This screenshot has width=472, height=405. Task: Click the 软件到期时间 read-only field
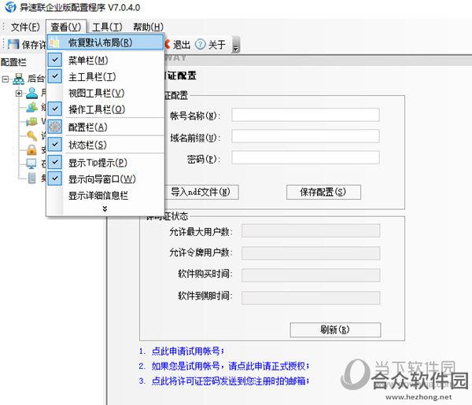coord(311,297)
